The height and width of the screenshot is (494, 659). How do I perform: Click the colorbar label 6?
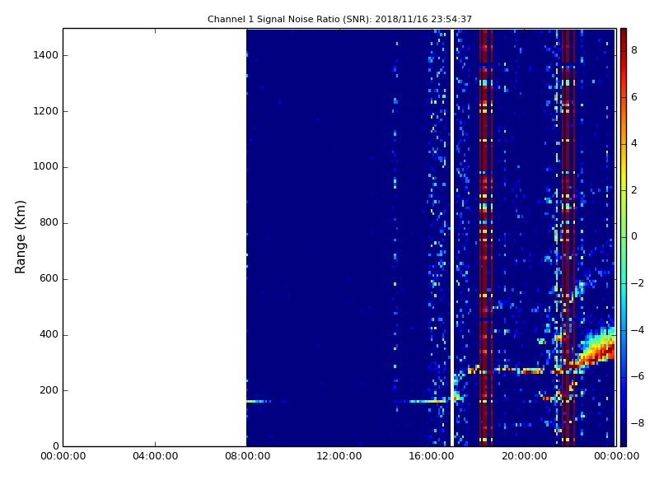[x=634, y=97]
